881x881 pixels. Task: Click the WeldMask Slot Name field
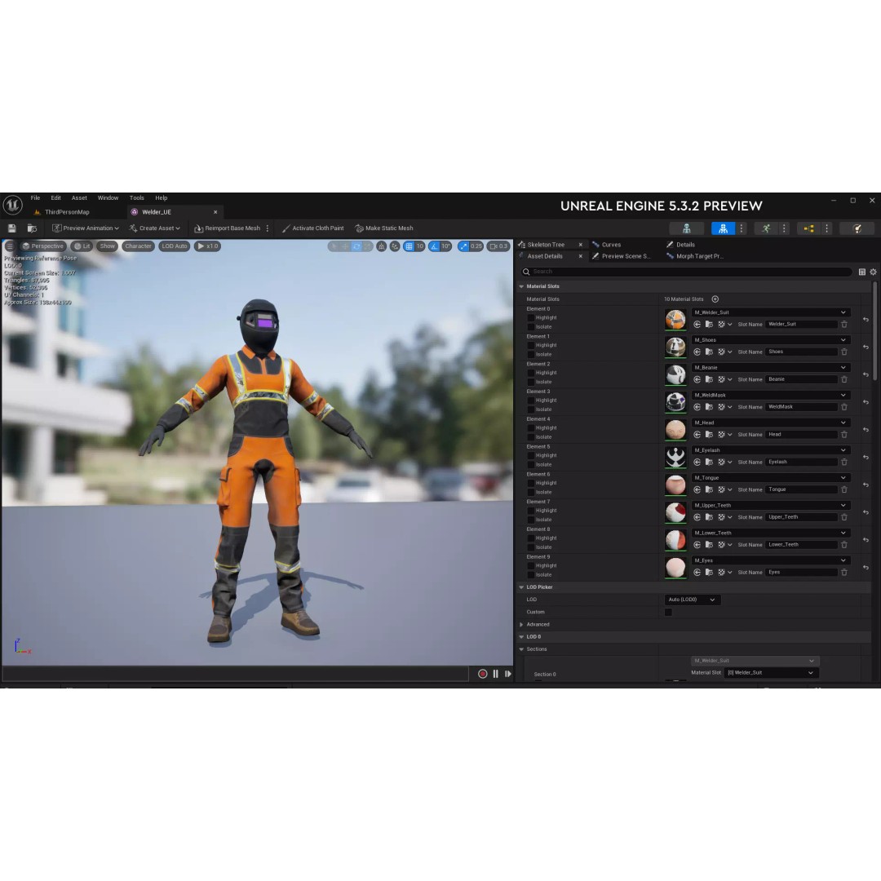click(x=801, y=407)
